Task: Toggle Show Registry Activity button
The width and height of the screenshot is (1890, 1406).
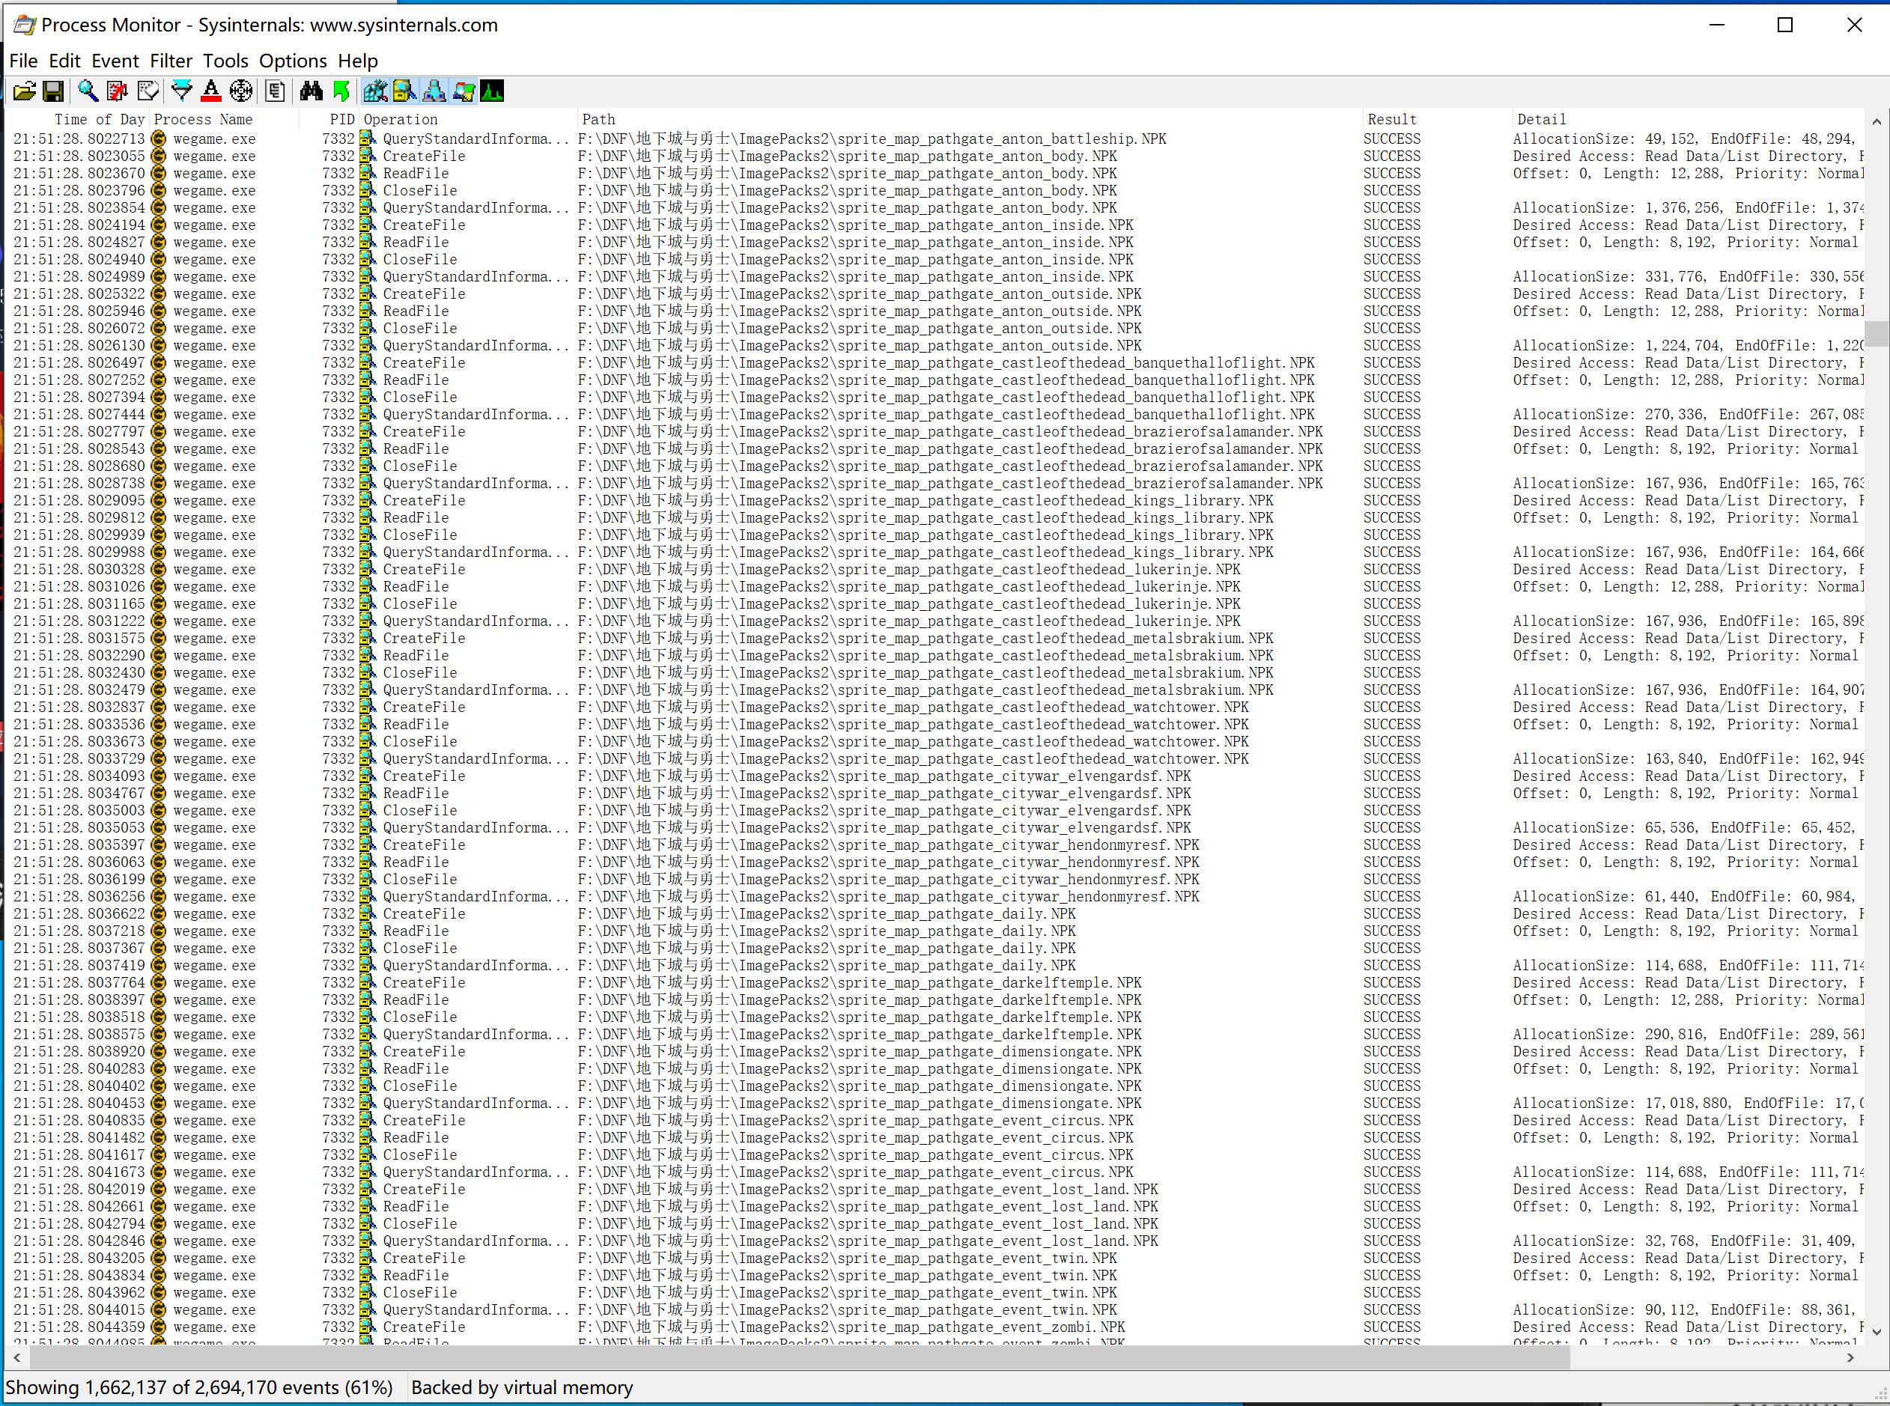Action: [375, 91]
